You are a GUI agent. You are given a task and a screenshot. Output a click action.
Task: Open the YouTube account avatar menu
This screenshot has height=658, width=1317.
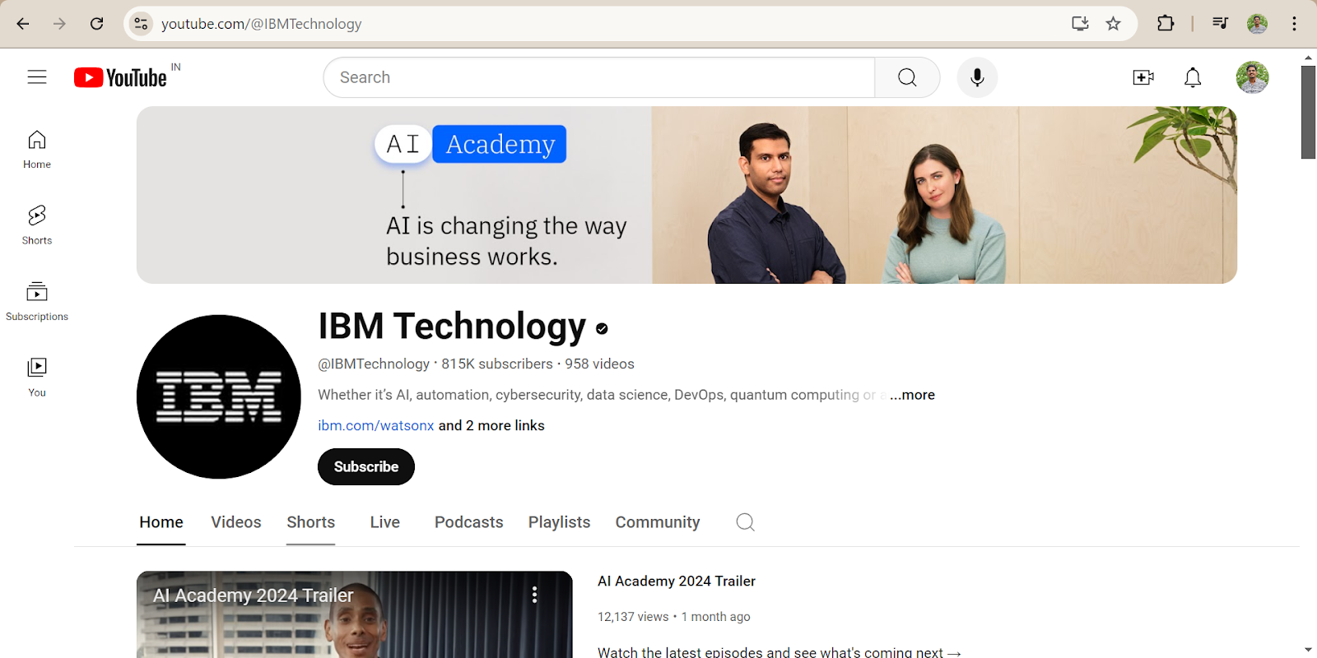coord(1252,77)
